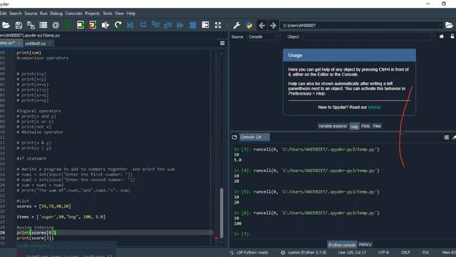This screenshot has width=456, height=257.
Task: Open the Consoles menu
Action: tap(73, 14)
